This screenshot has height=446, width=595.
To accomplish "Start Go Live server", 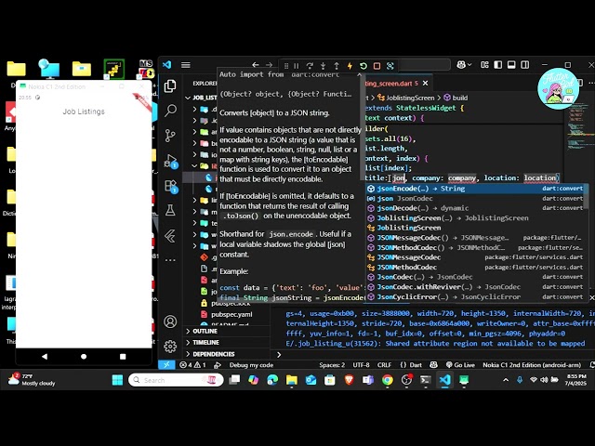I will click(460, 365).
